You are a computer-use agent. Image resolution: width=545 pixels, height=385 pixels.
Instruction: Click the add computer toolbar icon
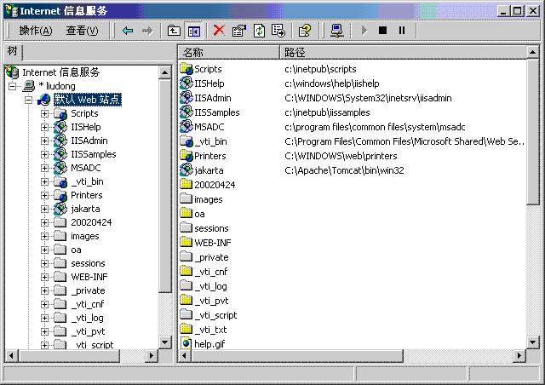click(x=337, y=31)
